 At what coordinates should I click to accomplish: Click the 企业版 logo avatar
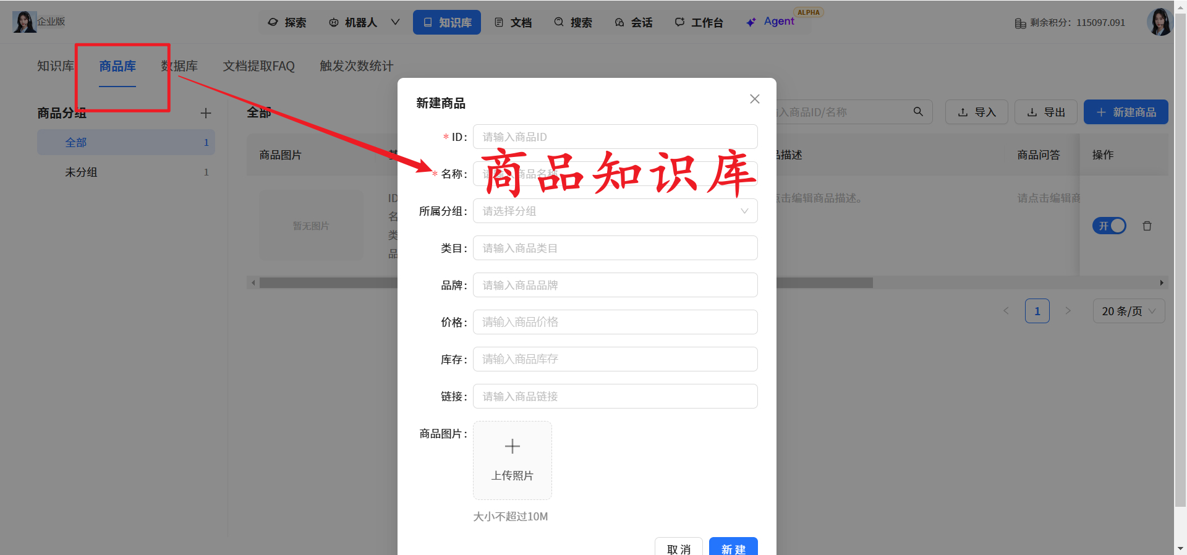pyautogui.click(x=24, y=22)
